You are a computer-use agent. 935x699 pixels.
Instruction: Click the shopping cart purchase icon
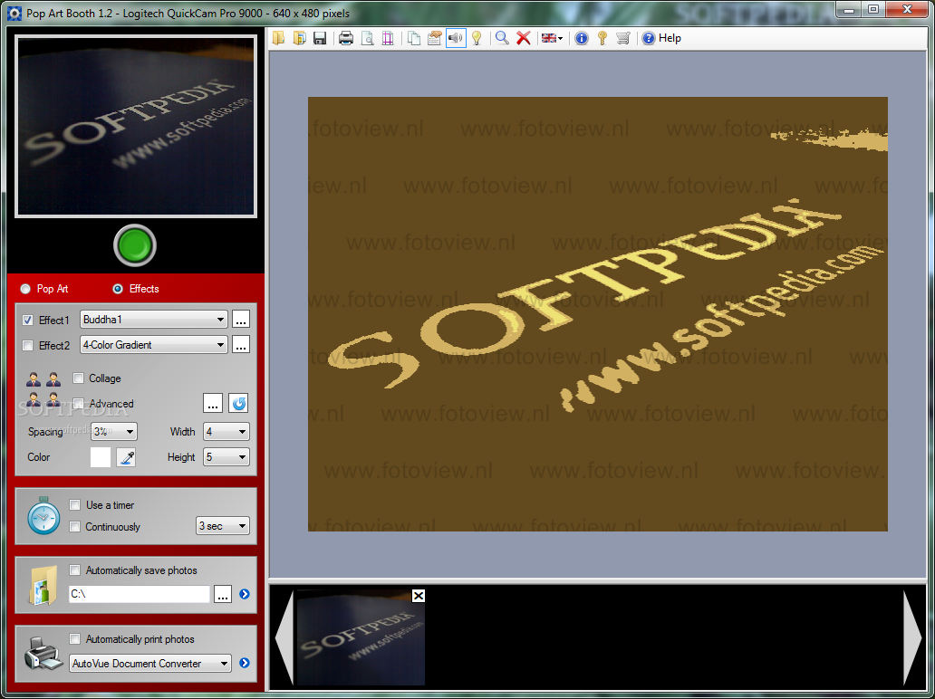click(x=623, y=38)
